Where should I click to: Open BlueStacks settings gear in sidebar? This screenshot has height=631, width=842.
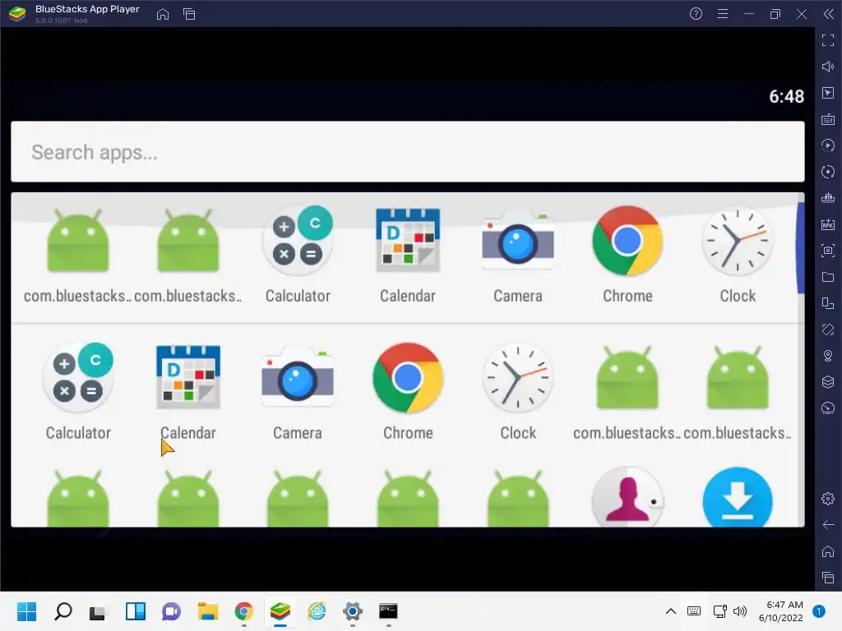828,499
